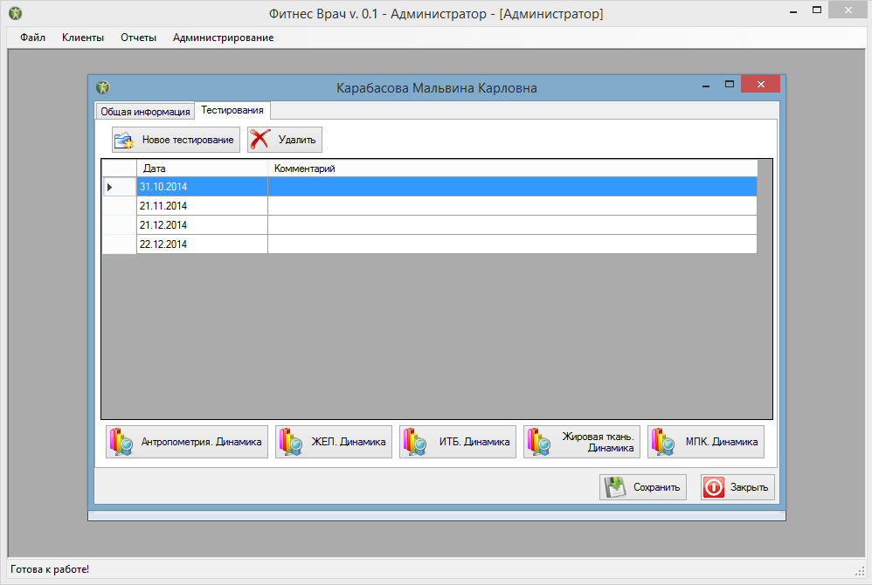872x585 pixels.
Task: Switch to the Тестирования tab
Action: tap(231, 111)
